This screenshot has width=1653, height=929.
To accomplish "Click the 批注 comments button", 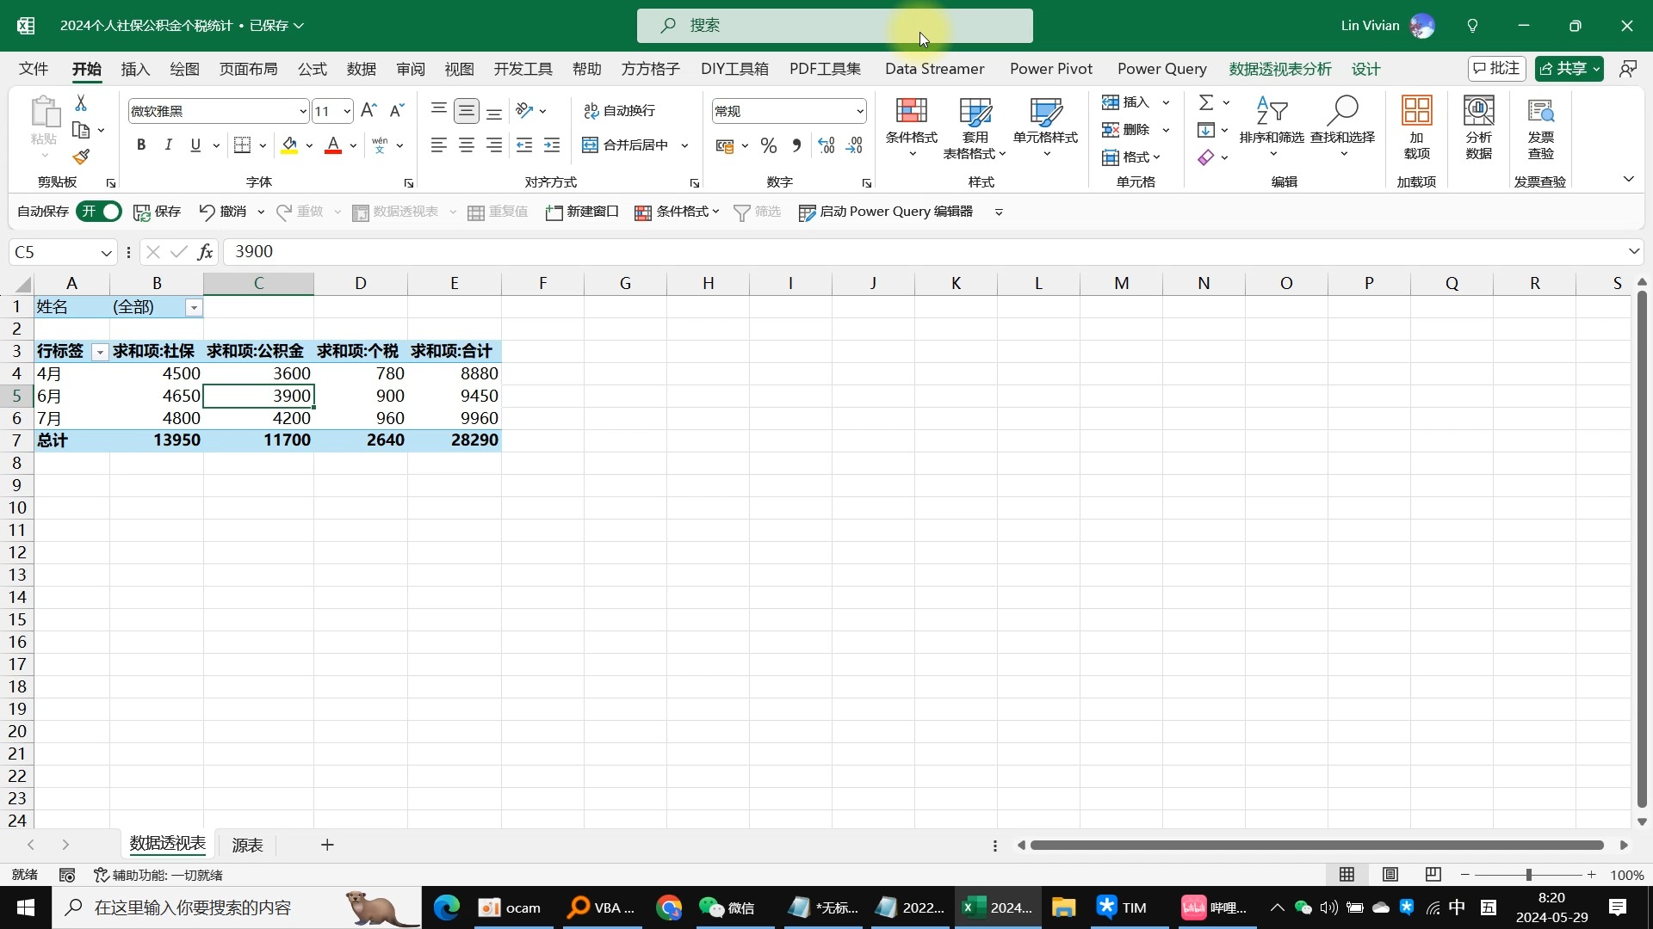I will click(1497, 69).
